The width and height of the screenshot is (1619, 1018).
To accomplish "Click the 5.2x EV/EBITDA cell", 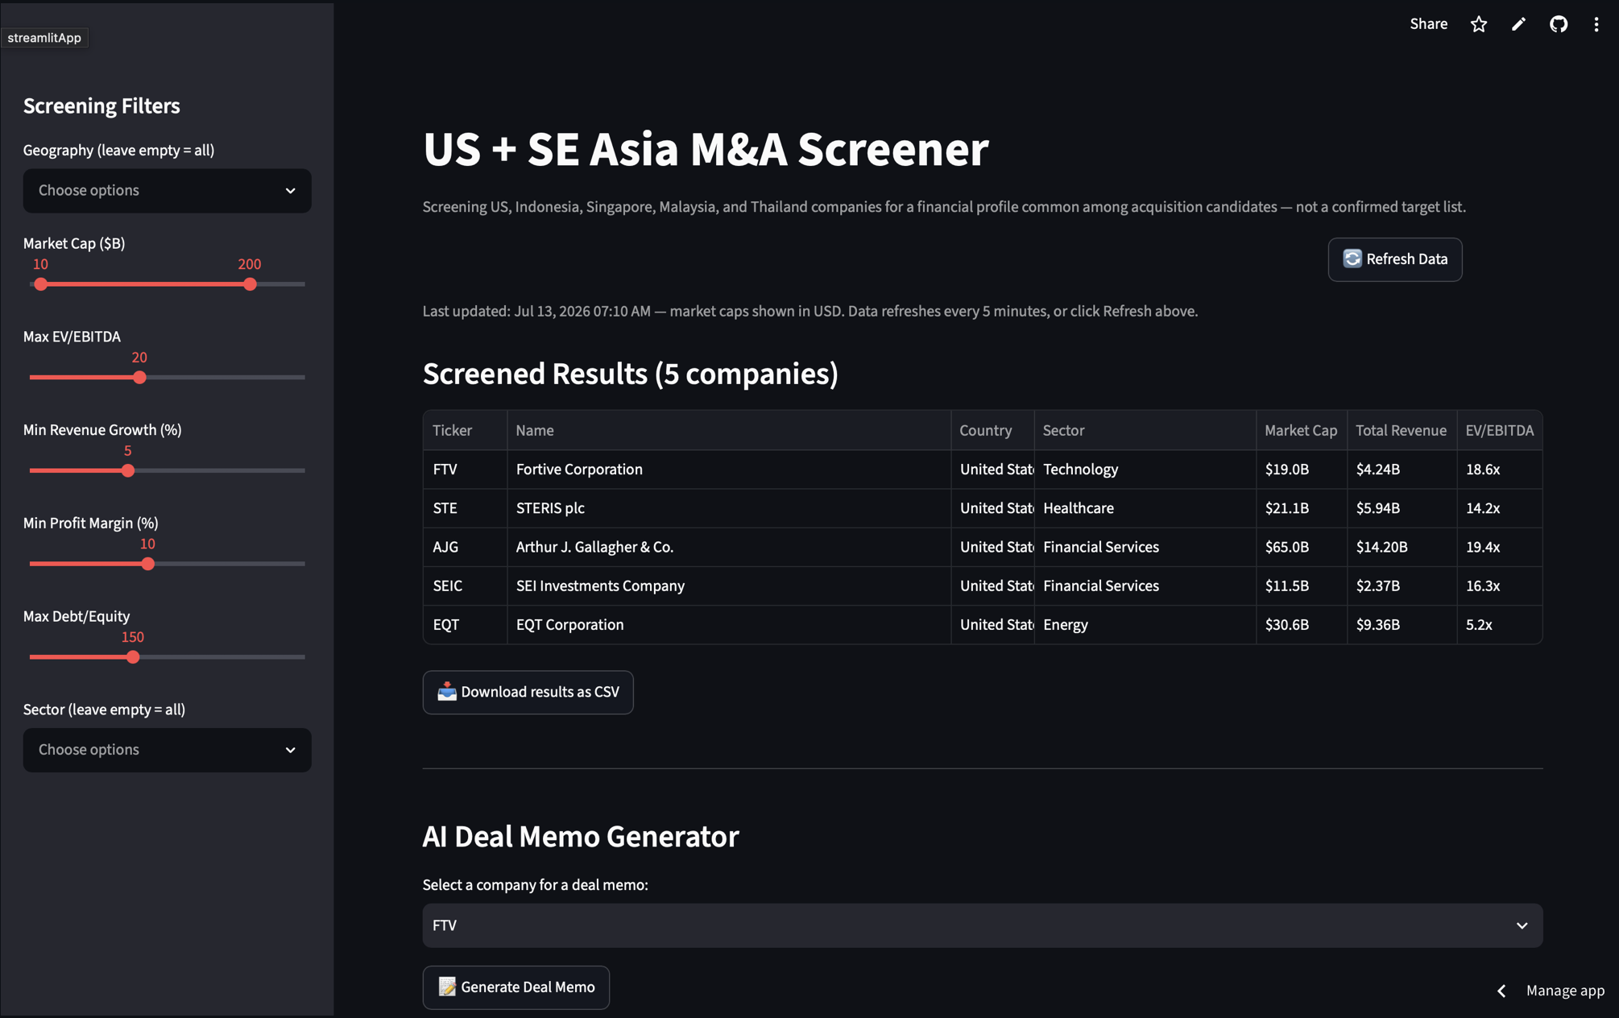I will [x=1500, y=624].
